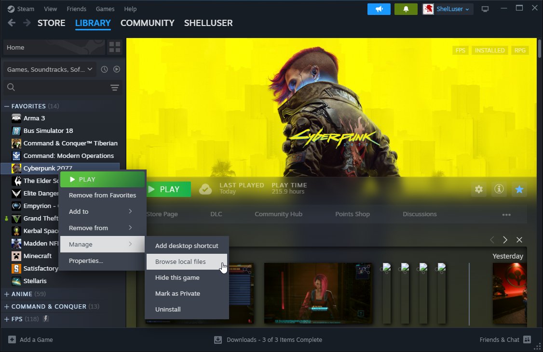Toggle the blue favorite star
This screenshot has height=352, width=543.
click(519, 189)
